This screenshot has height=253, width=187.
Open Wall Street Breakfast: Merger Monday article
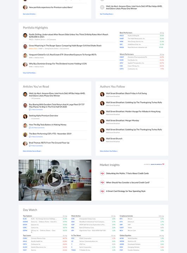tap(123, 121)
